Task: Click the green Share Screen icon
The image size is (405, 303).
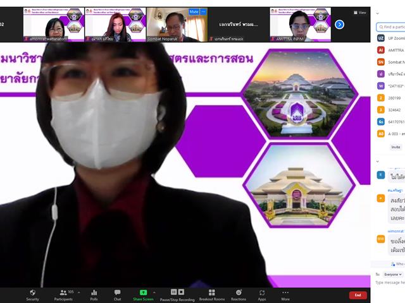Action: pyautogui.click(x=144, y=292)
